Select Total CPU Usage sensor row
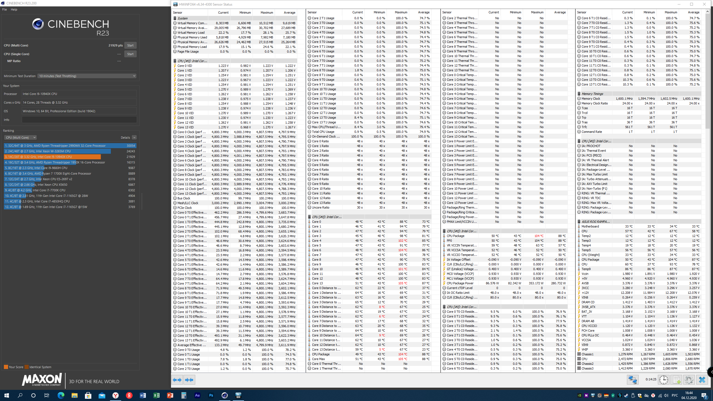The image size is (713, 401). pos(369,132)
